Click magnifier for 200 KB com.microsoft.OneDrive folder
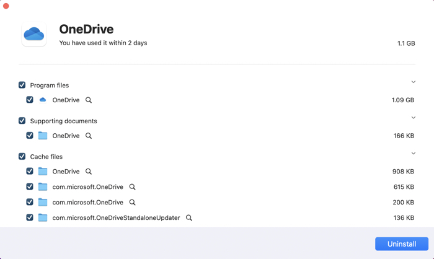Image resolution: width=434 pixels, height=259 pixels. (132, 203)
